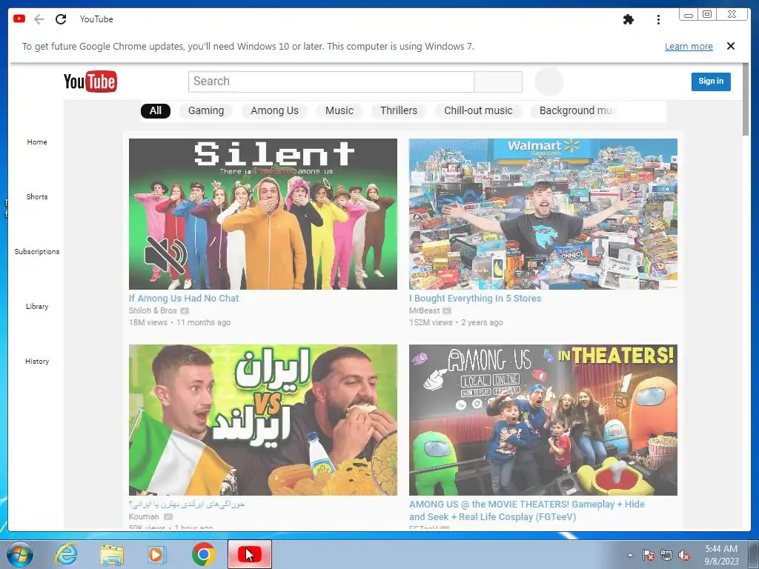The image size is (759, 569).
Task: Click the Sign in button
Action: click(x=711, y=81)
